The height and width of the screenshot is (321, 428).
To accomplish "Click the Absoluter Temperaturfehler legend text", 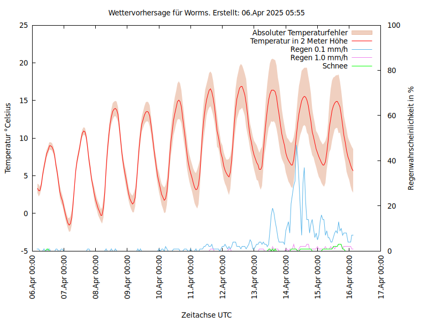I will [x=300, y=33].
